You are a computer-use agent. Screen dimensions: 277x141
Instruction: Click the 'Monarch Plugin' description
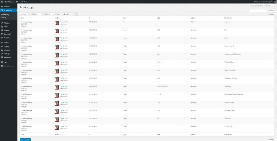(x=229, y=62)
